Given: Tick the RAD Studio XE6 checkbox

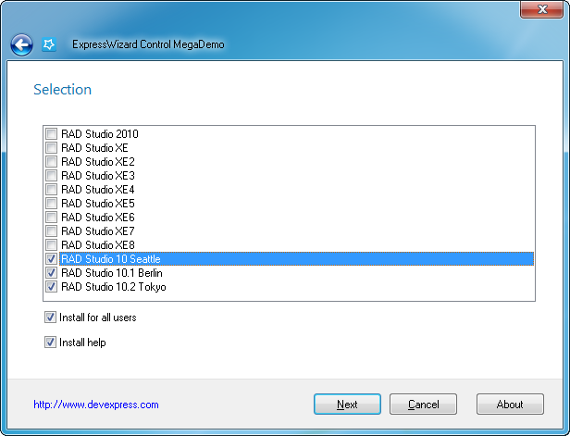Looking at the screenshot, I should (x=51, y=218).
